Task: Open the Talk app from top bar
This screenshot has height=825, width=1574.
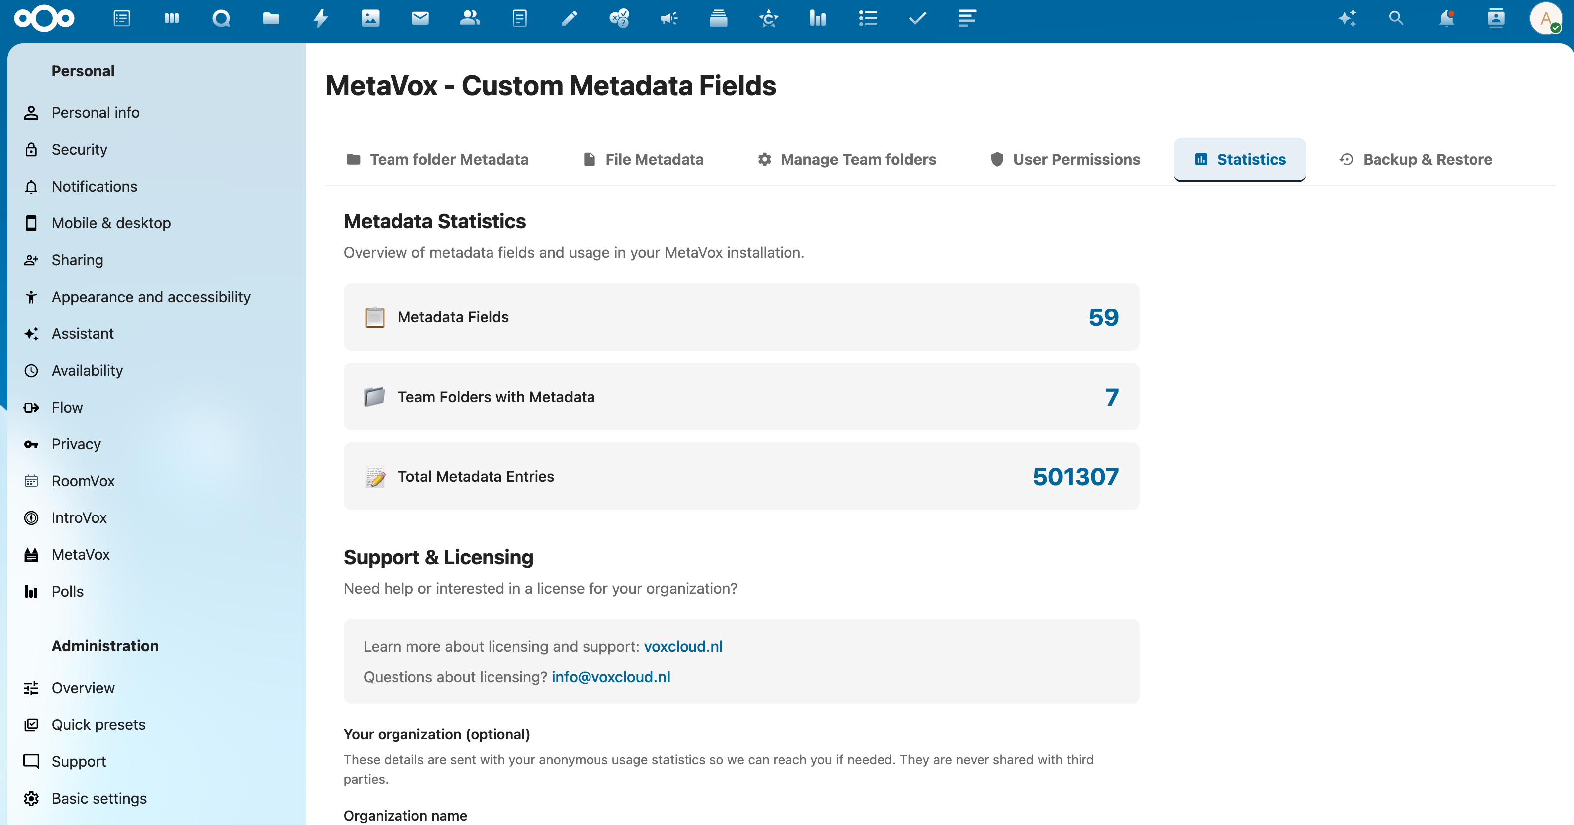Action: point(221,18)
